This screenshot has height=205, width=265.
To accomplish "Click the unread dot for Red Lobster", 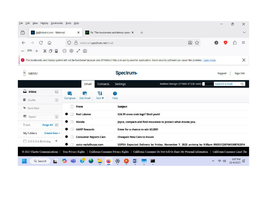I will (67, 114).
